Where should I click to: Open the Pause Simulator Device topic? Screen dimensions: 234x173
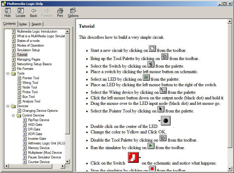(44, 157)
